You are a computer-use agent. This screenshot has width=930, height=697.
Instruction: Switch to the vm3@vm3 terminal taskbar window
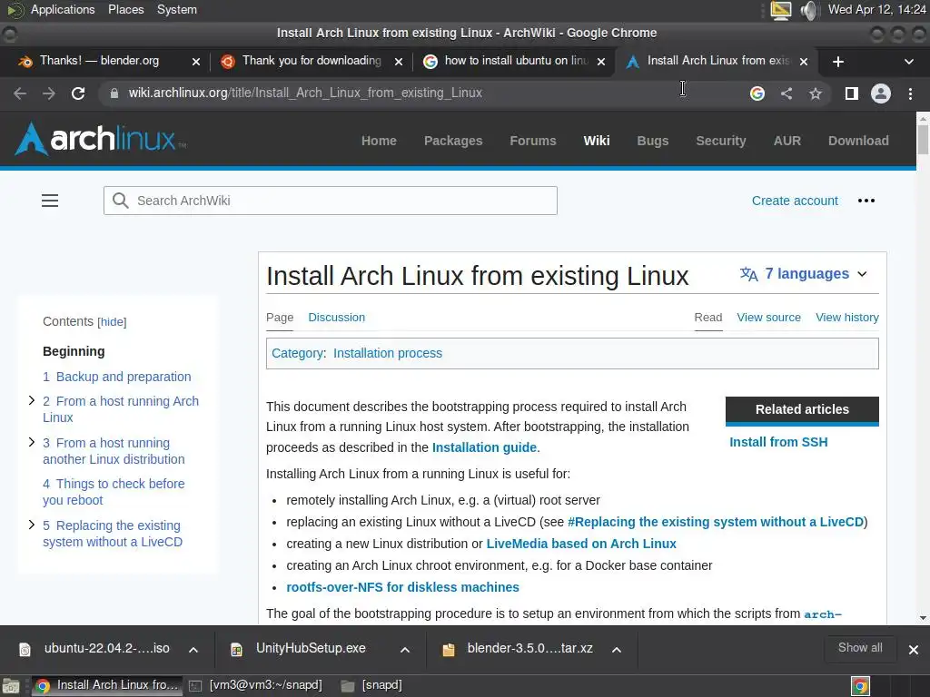point(256,685)
